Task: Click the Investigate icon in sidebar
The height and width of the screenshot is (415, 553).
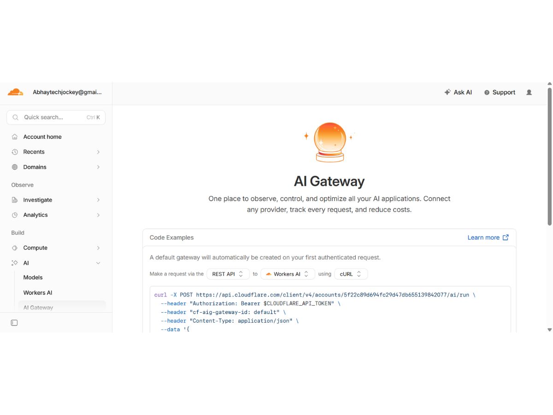Action: (15, 200)
